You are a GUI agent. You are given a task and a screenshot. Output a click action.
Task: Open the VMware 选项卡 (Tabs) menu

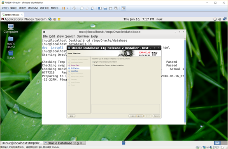44,8
